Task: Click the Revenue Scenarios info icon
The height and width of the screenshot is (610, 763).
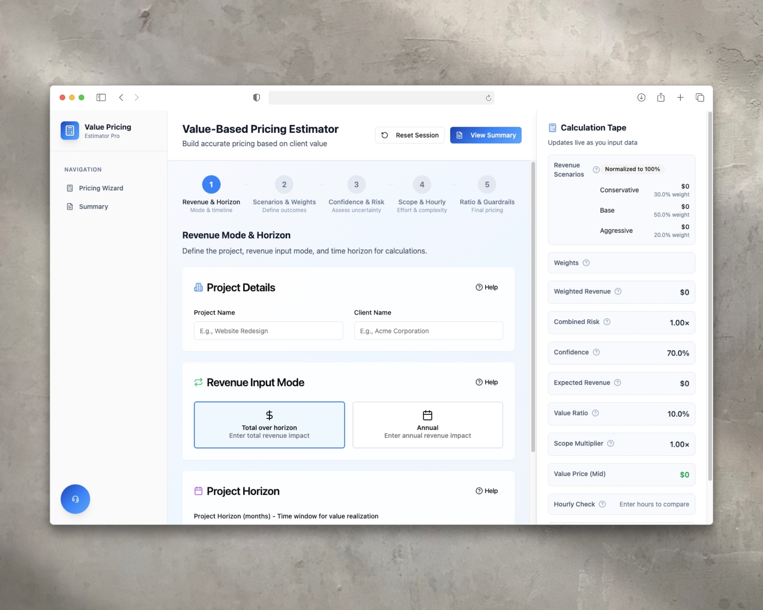Action: click(596, 170)
